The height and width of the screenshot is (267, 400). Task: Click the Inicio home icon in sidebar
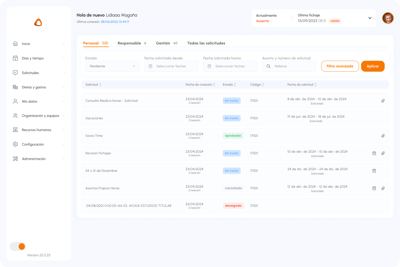[x=15, y=43]
